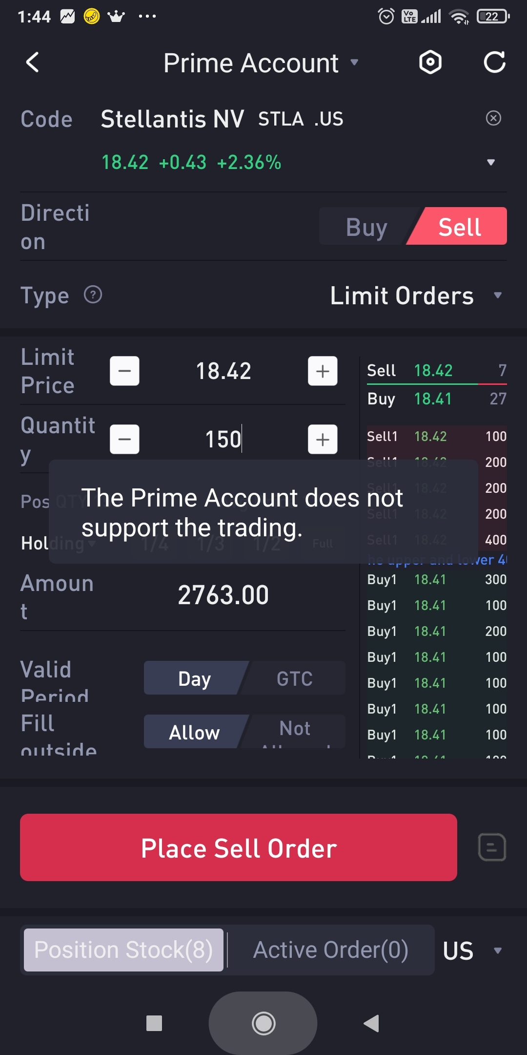
Task: Tap the back arrow icon
Action: tap(32, 63)
